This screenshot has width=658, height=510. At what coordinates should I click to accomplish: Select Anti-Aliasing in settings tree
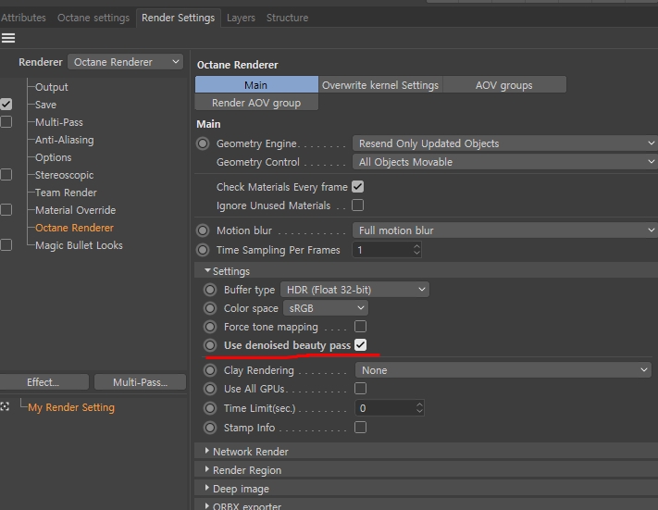pyautogui.click(x=65, y=140)
